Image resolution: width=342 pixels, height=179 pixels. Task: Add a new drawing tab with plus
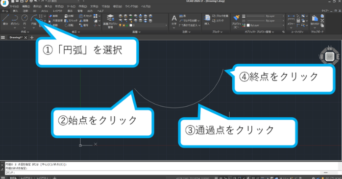pyautogui.click(x=32, y=38)
